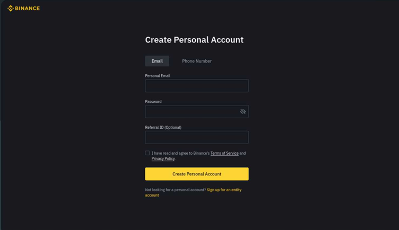Focus the Referral ID input field
This screenshot has width=399, height=230.
point(197,137)
